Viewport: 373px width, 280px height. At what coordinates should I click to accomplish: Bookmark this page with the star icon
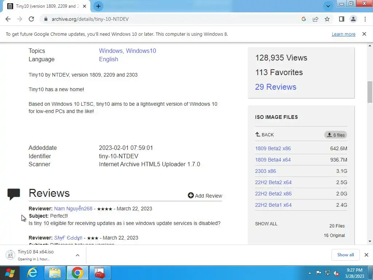point(327,19)
